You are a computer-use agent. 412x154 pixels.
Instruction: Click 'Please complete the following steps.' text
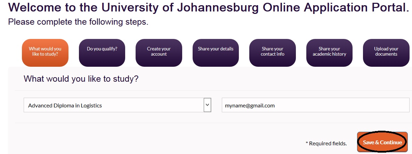coord(78,22)
